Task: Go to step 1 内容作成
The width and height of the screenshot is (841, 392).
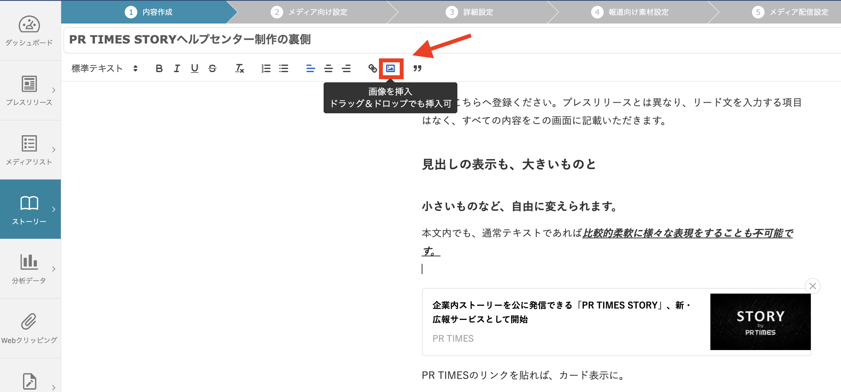Action: 149,12
